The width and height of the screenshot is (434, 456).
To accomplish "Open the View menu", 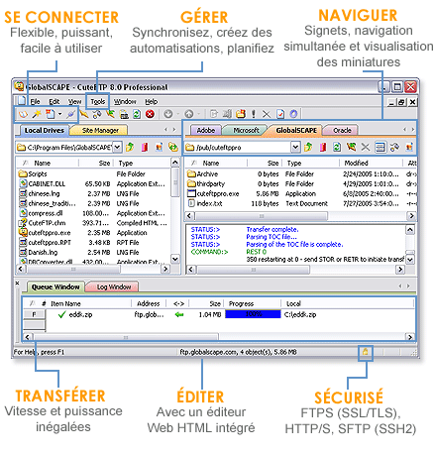I will (75, 102).
